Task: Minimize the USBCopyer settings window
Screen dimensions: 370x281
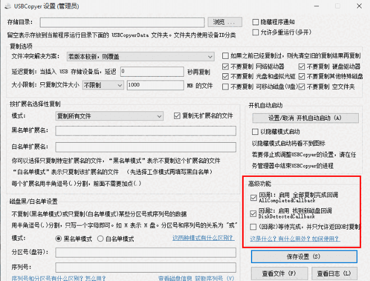Action: [317, 6]
